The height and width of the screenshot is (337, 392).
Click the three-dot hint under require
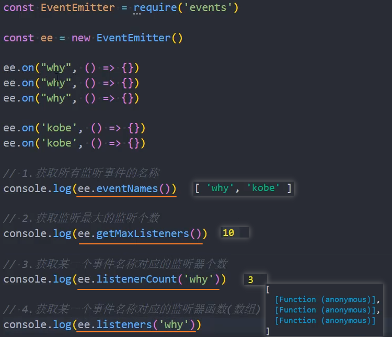(137, 15)
